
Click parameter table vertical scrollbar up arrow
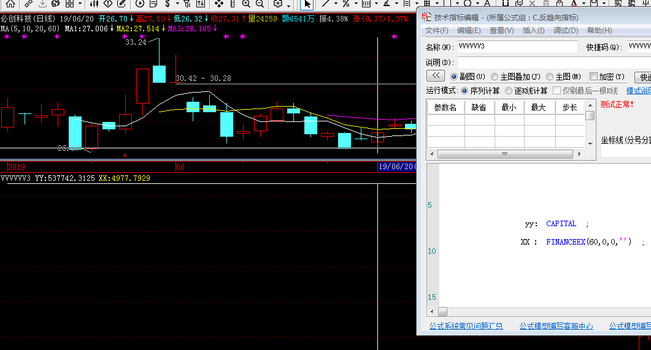(x=590, y=105)
